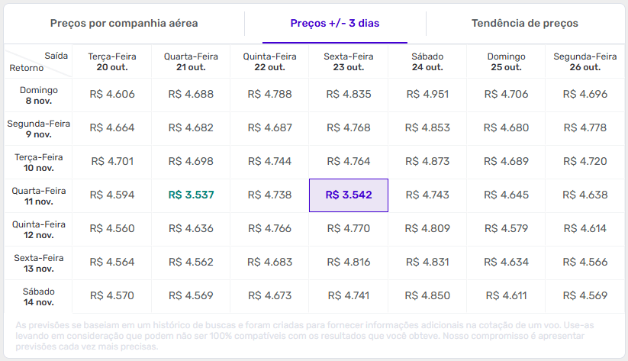
Task: Choose the R$ 4.579 Sunday fare
Action: coord(507,228)
